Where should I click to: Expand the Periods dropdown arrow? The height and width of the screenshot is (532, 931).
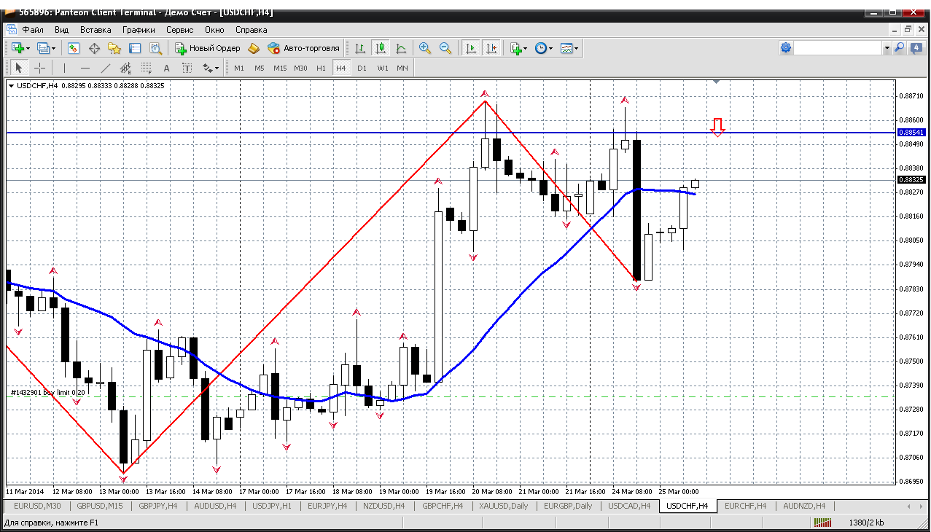pos(551,48)
